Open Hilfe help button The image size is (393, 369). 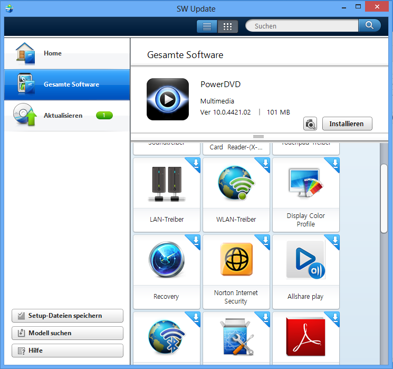[x=68, y=351]
